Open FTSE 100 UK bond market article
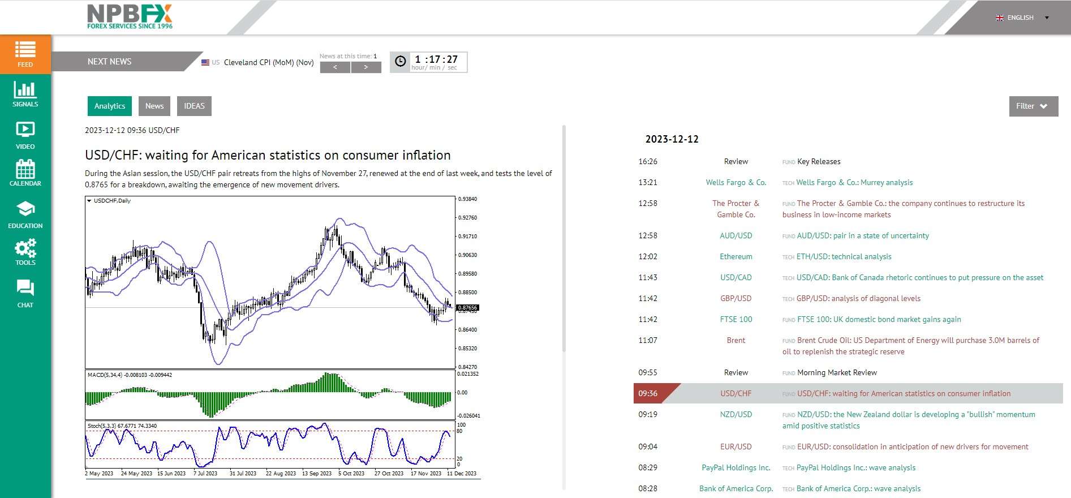 click(x=879, y=319)
